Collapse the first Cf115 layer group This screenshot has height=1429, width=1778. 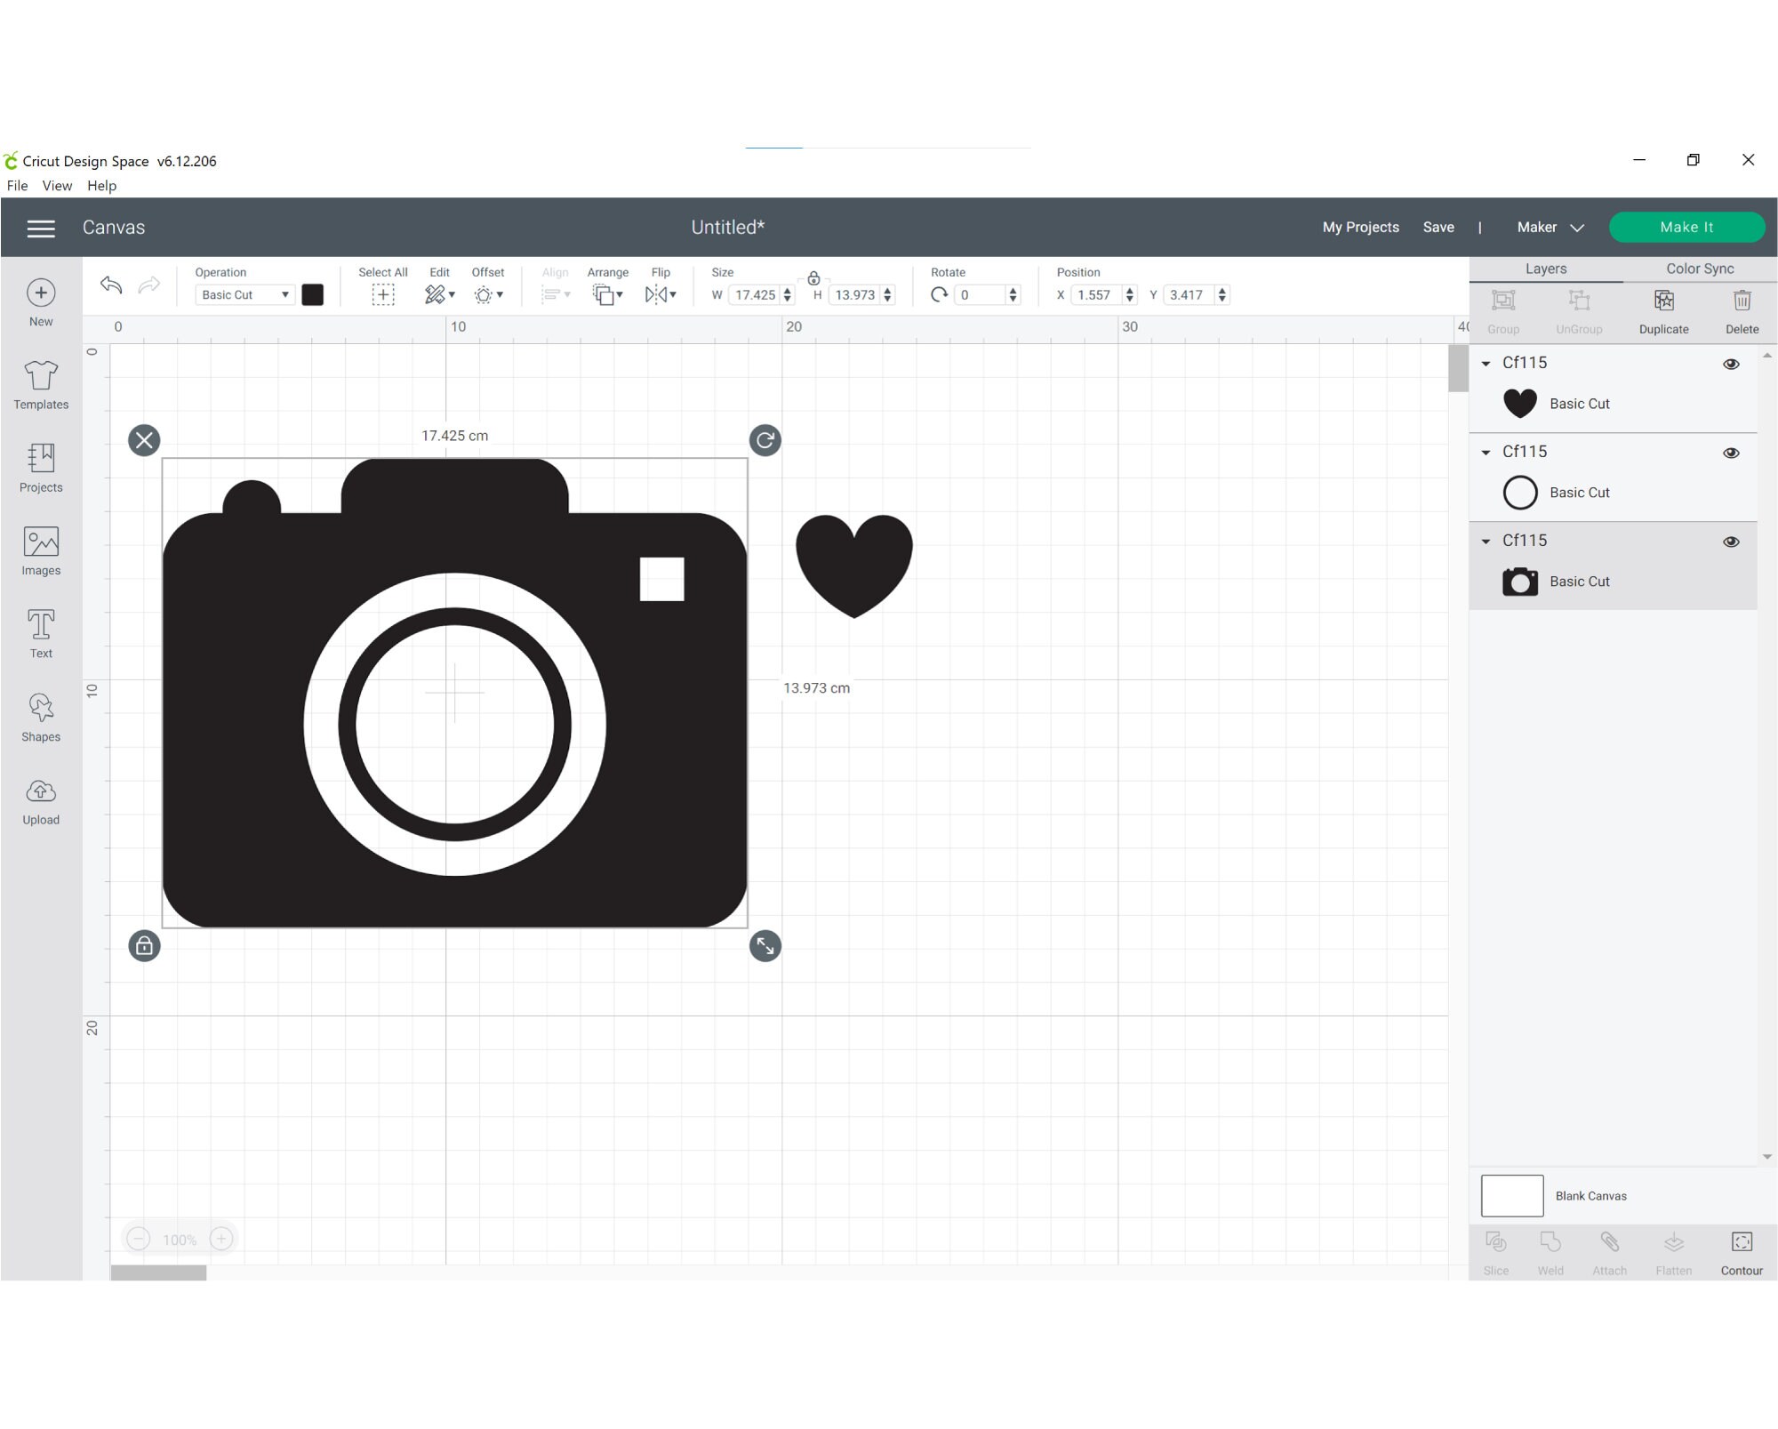tap(1486, 363)
